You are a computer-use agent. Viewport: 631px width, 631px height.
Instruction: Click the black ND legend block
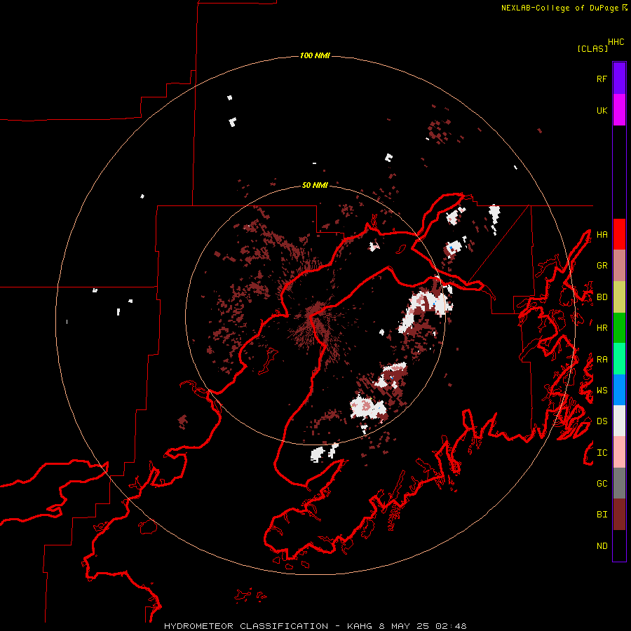coord(619,545)
